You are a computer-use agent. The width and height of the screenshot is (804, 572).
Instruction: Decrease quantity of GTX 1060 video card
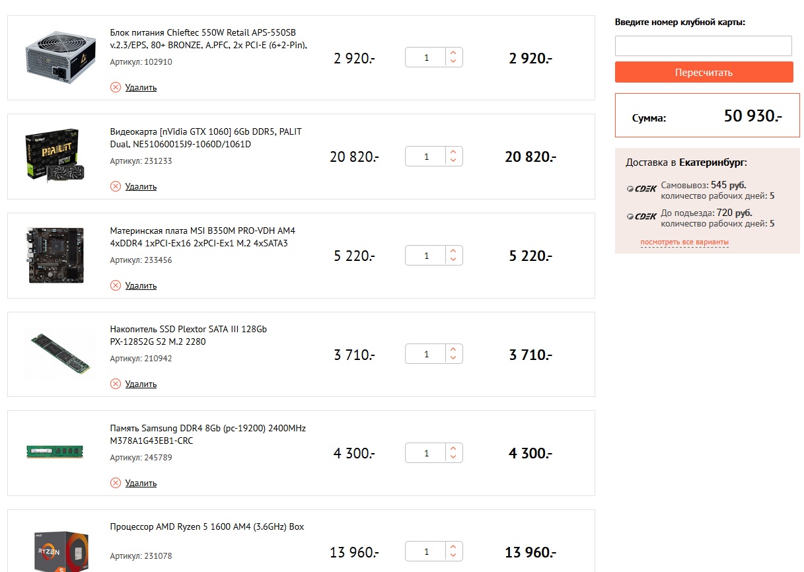[x=453, y=161]
